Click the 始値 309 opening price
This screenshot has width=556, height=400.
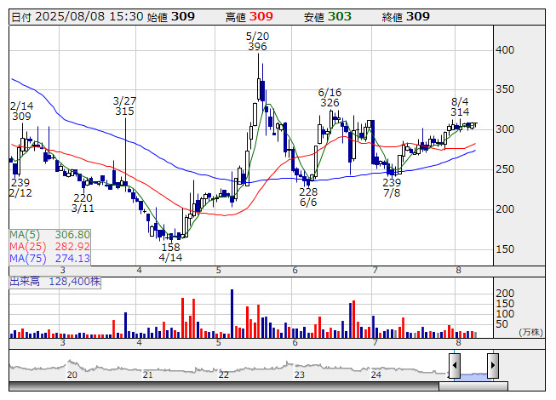pos(170,17)
